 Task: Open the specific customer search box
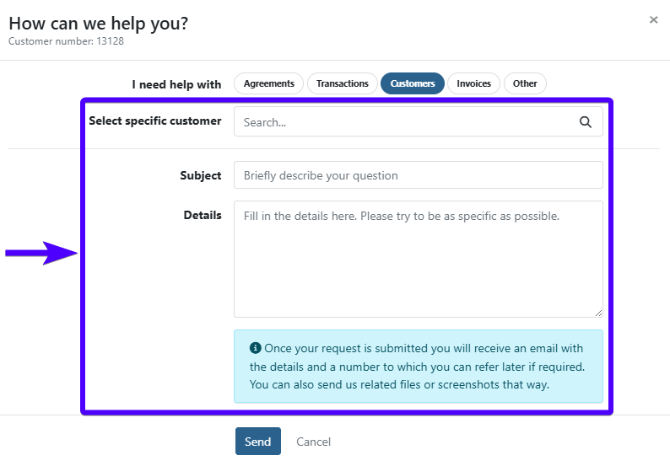405,122
